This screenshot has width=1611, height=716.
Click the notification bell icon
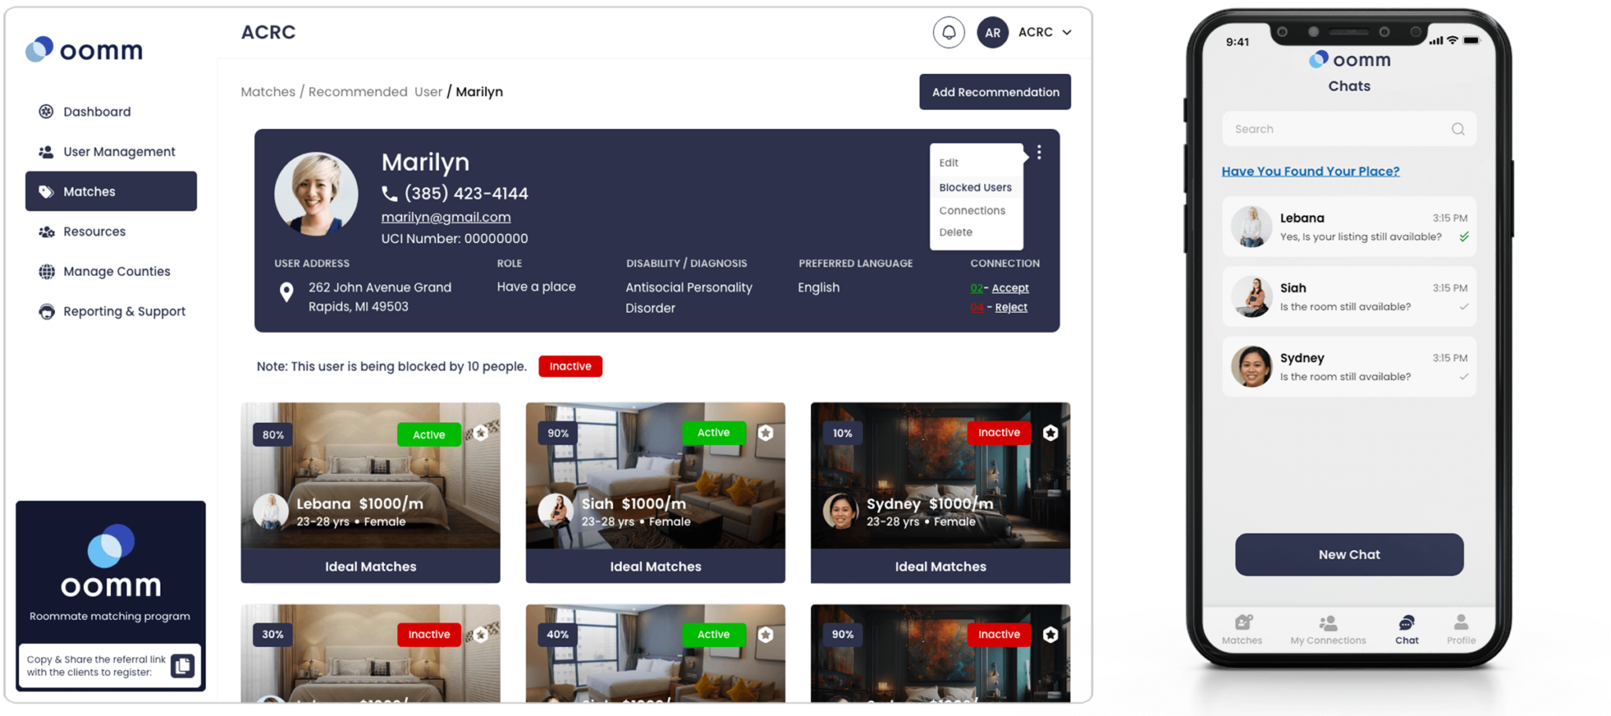(x=949, y=32)
